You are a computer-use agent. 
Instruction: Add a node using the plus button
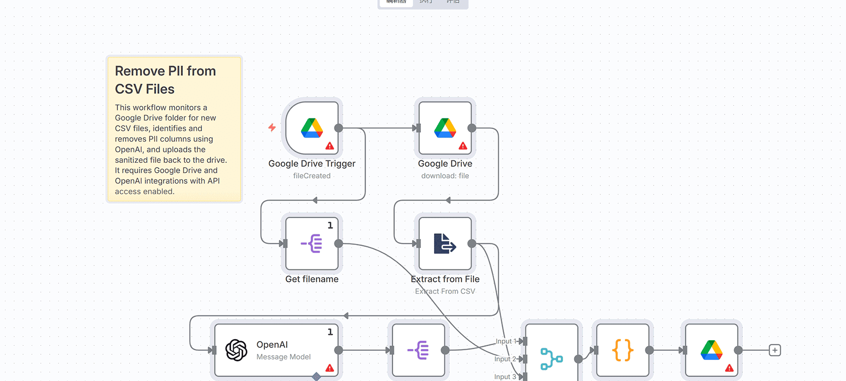775,350
